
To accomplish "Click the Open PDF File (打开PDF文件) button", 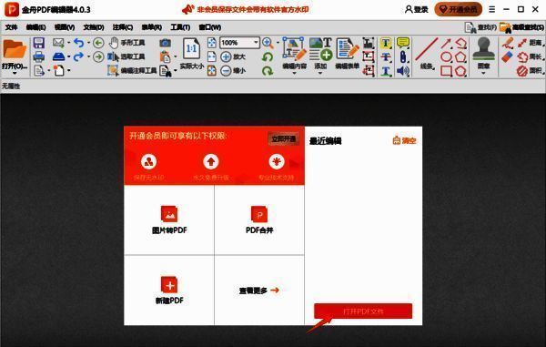I will (363, 311).
